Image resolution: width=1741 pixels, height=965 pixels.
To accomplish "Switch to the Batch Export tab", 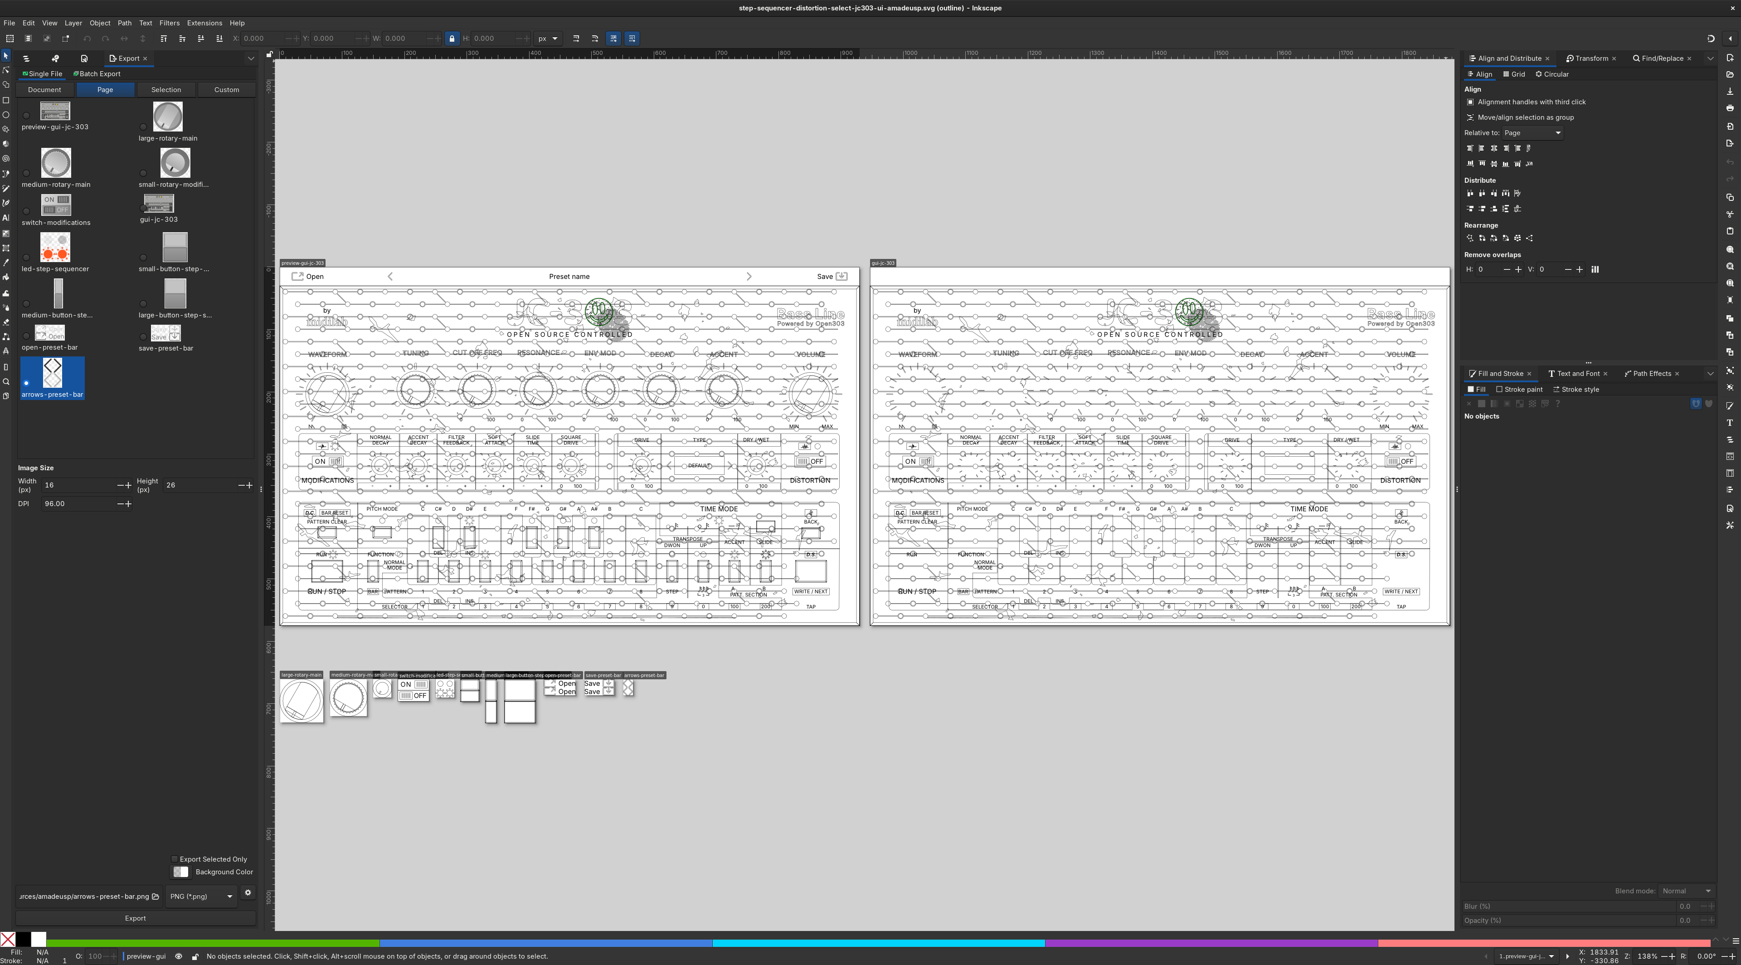I will click(x=97, y=73).
